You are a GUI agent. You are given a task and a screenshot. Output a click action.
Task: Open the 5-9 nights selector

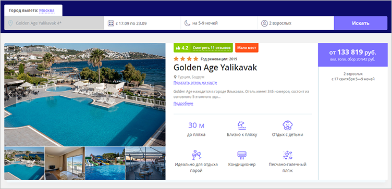pyautogui.click(x=219, y=23)
